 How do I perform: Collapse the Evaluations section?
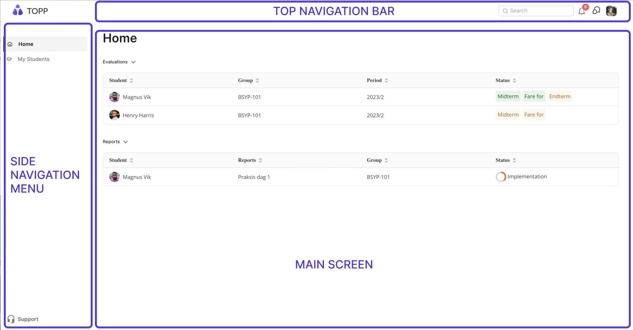pos(133,62)
